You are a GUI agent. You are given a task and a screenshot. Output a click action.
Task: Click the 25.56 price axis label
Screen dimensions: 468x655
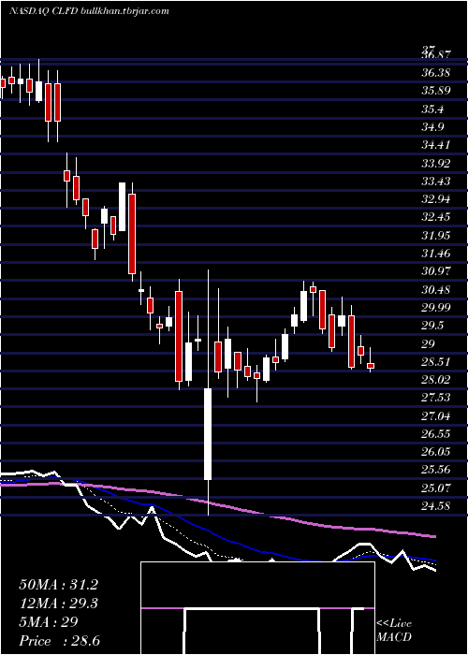pyautogui.click(x=436, y=470)
